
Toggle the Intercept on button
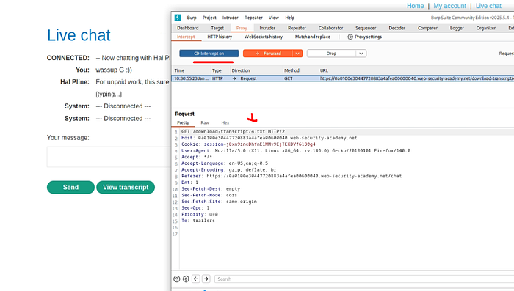(209, 54)
